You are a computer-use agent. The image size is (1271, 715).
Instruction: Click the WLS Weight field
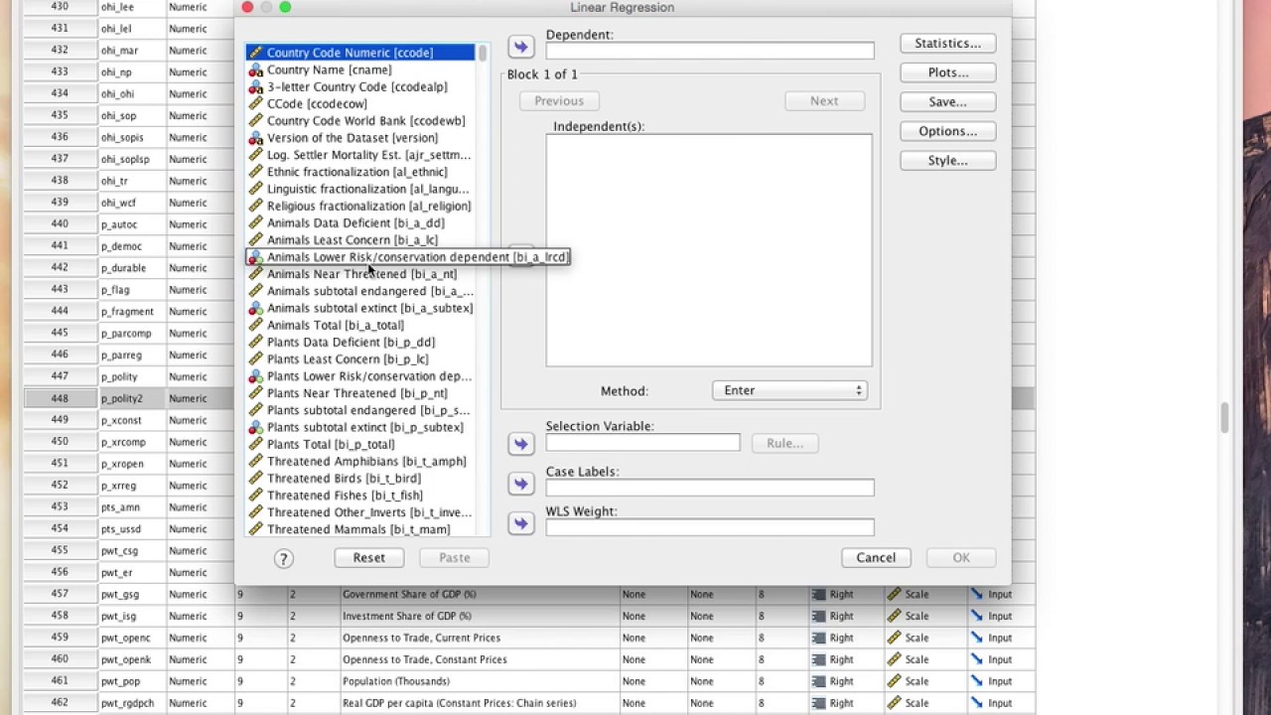[x=710, y=527]
